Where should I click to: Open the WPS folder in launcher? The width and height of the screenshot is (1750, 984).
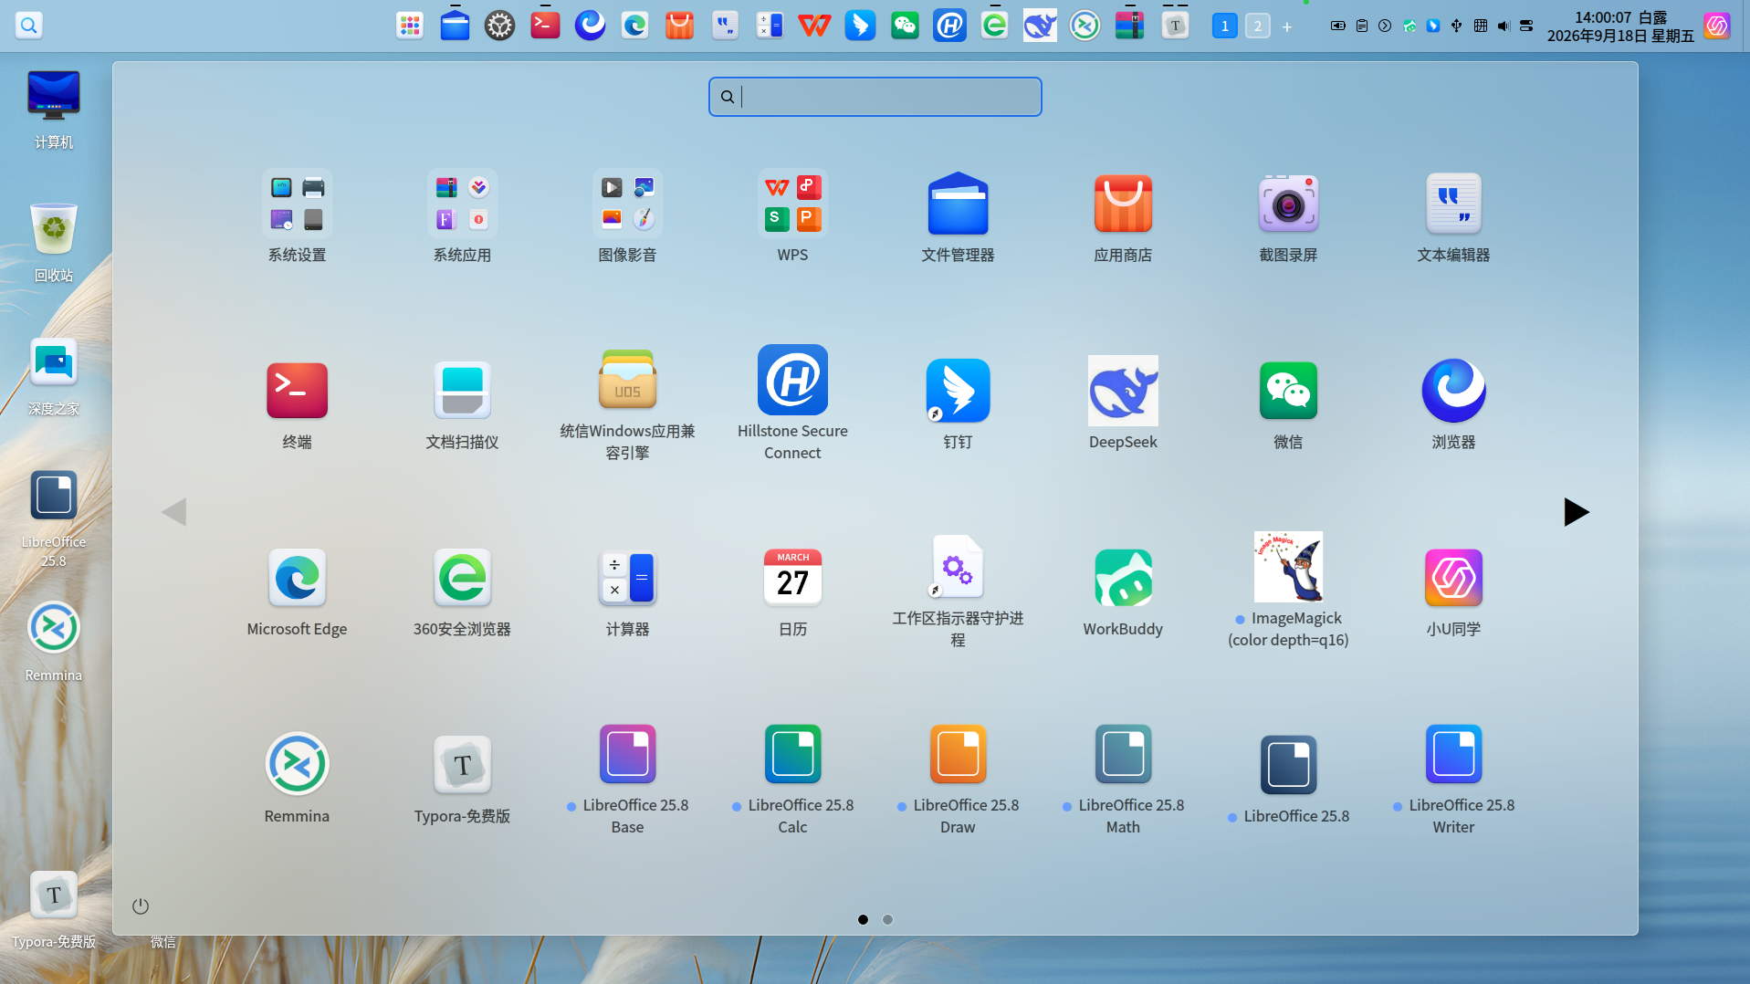click(792, 204)
